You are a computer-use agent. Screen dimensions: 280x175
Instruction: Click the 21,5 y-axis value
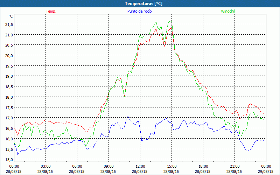tap(9, 24)
